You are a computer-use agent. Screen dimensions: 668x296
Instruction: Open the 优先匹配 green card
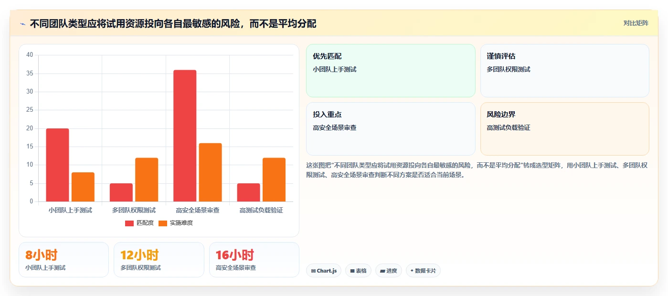[391, 71]
